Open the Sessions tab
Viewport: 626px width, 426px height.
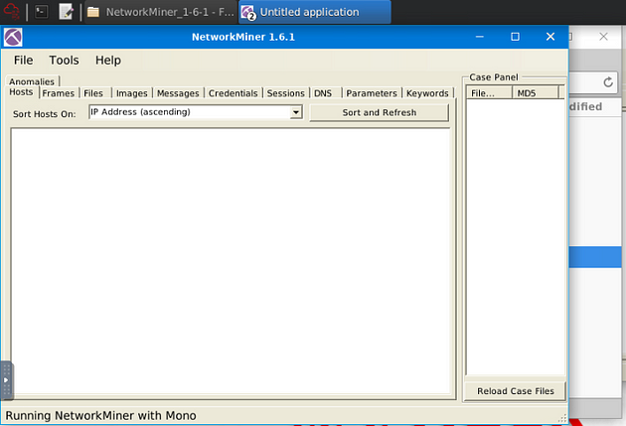click(285, 93)
